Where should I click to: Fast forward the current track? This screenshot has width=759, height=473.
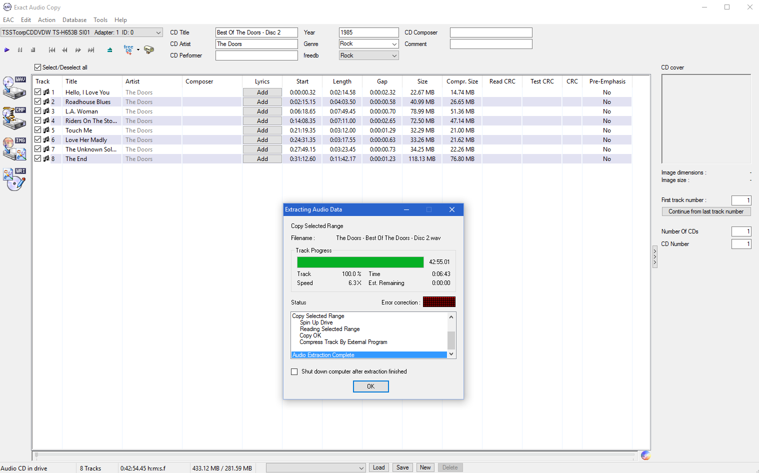78,50
